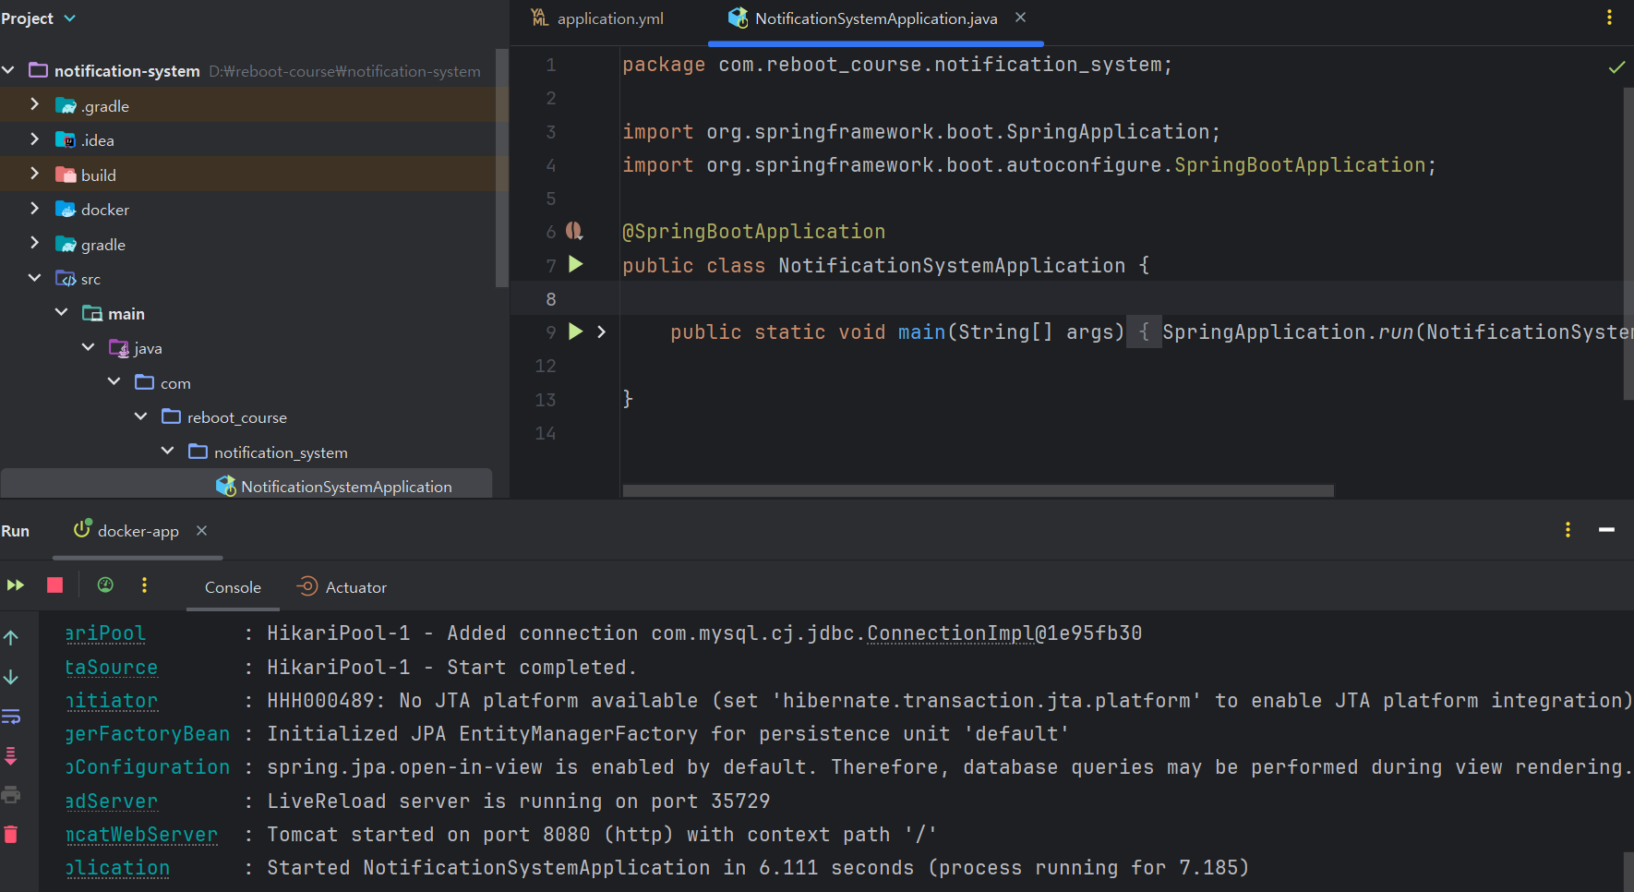Clear console with trash icon
This screenshot has height=892, width=1634.
click(x=11, y=835)
